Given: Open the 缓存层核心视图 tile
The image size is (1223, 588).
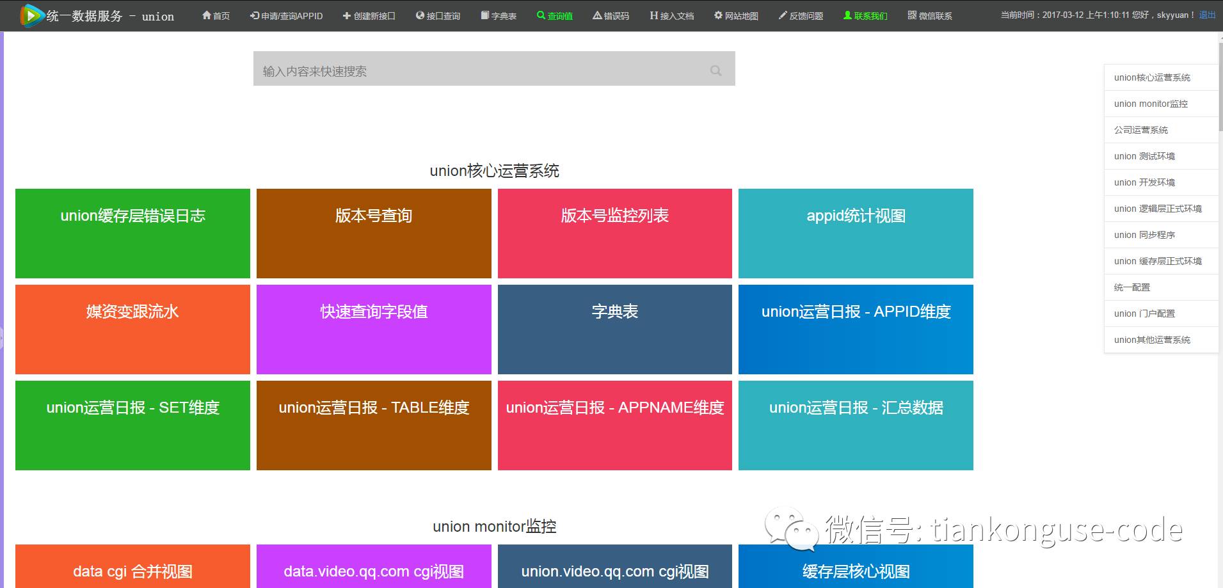Looking at the screenshot, I should coord(856,566).
